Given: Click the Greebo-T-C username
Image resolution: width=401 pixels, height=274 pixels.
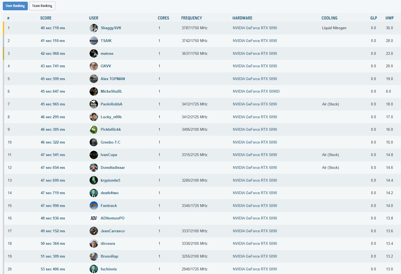Looking at the screenshot, I should point(110,142).
